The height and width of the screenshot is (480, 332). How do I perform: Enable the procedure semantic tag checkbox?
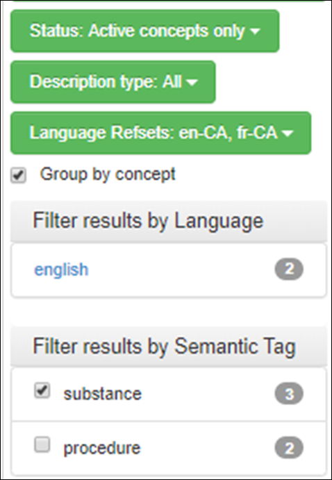tap(42, 445)
